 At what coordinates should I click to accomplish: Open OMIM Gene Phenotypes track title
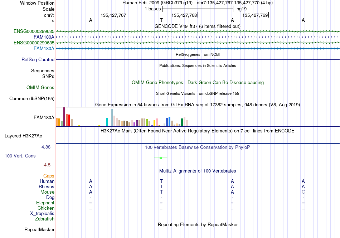tap(198, 82)
